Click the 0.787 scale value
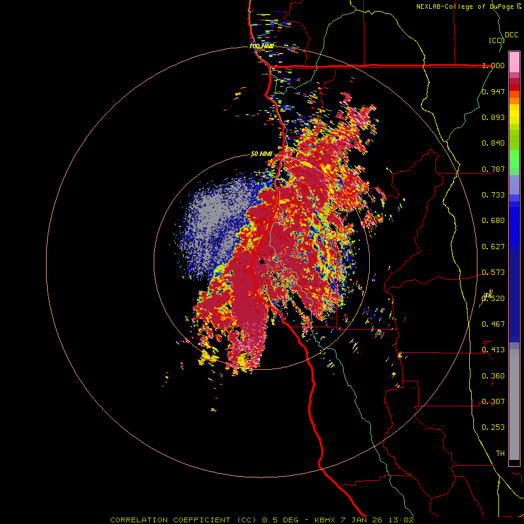The image size is (524, 524). point(493,169)
